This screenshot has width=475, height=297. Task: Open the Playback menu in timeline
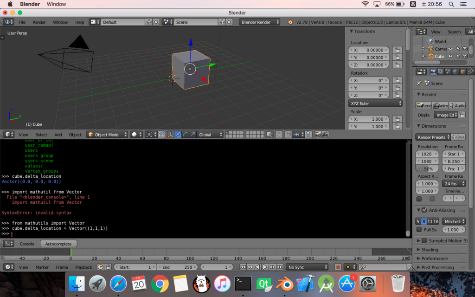pos(83,267)
